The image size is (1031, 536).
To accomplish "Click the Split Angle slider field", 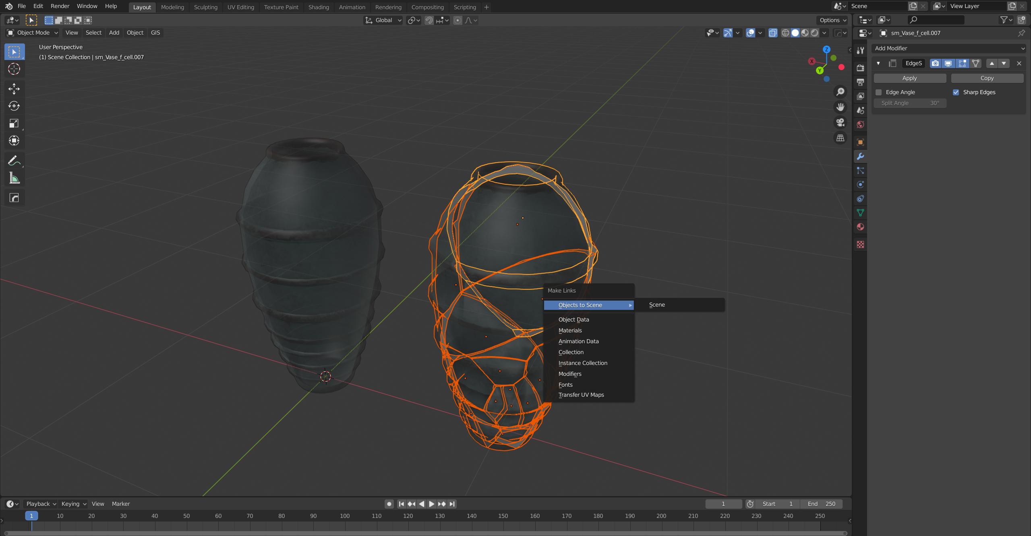I will pyautogui.click(x=910, y=103).
